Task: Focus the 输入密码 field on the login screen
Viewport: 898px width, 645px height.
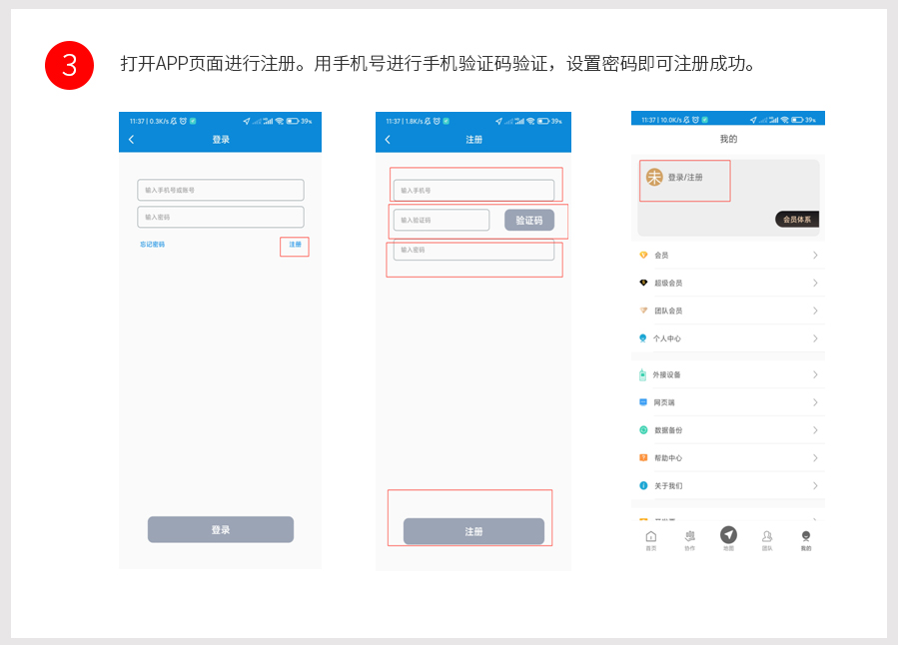Action: 221,217
